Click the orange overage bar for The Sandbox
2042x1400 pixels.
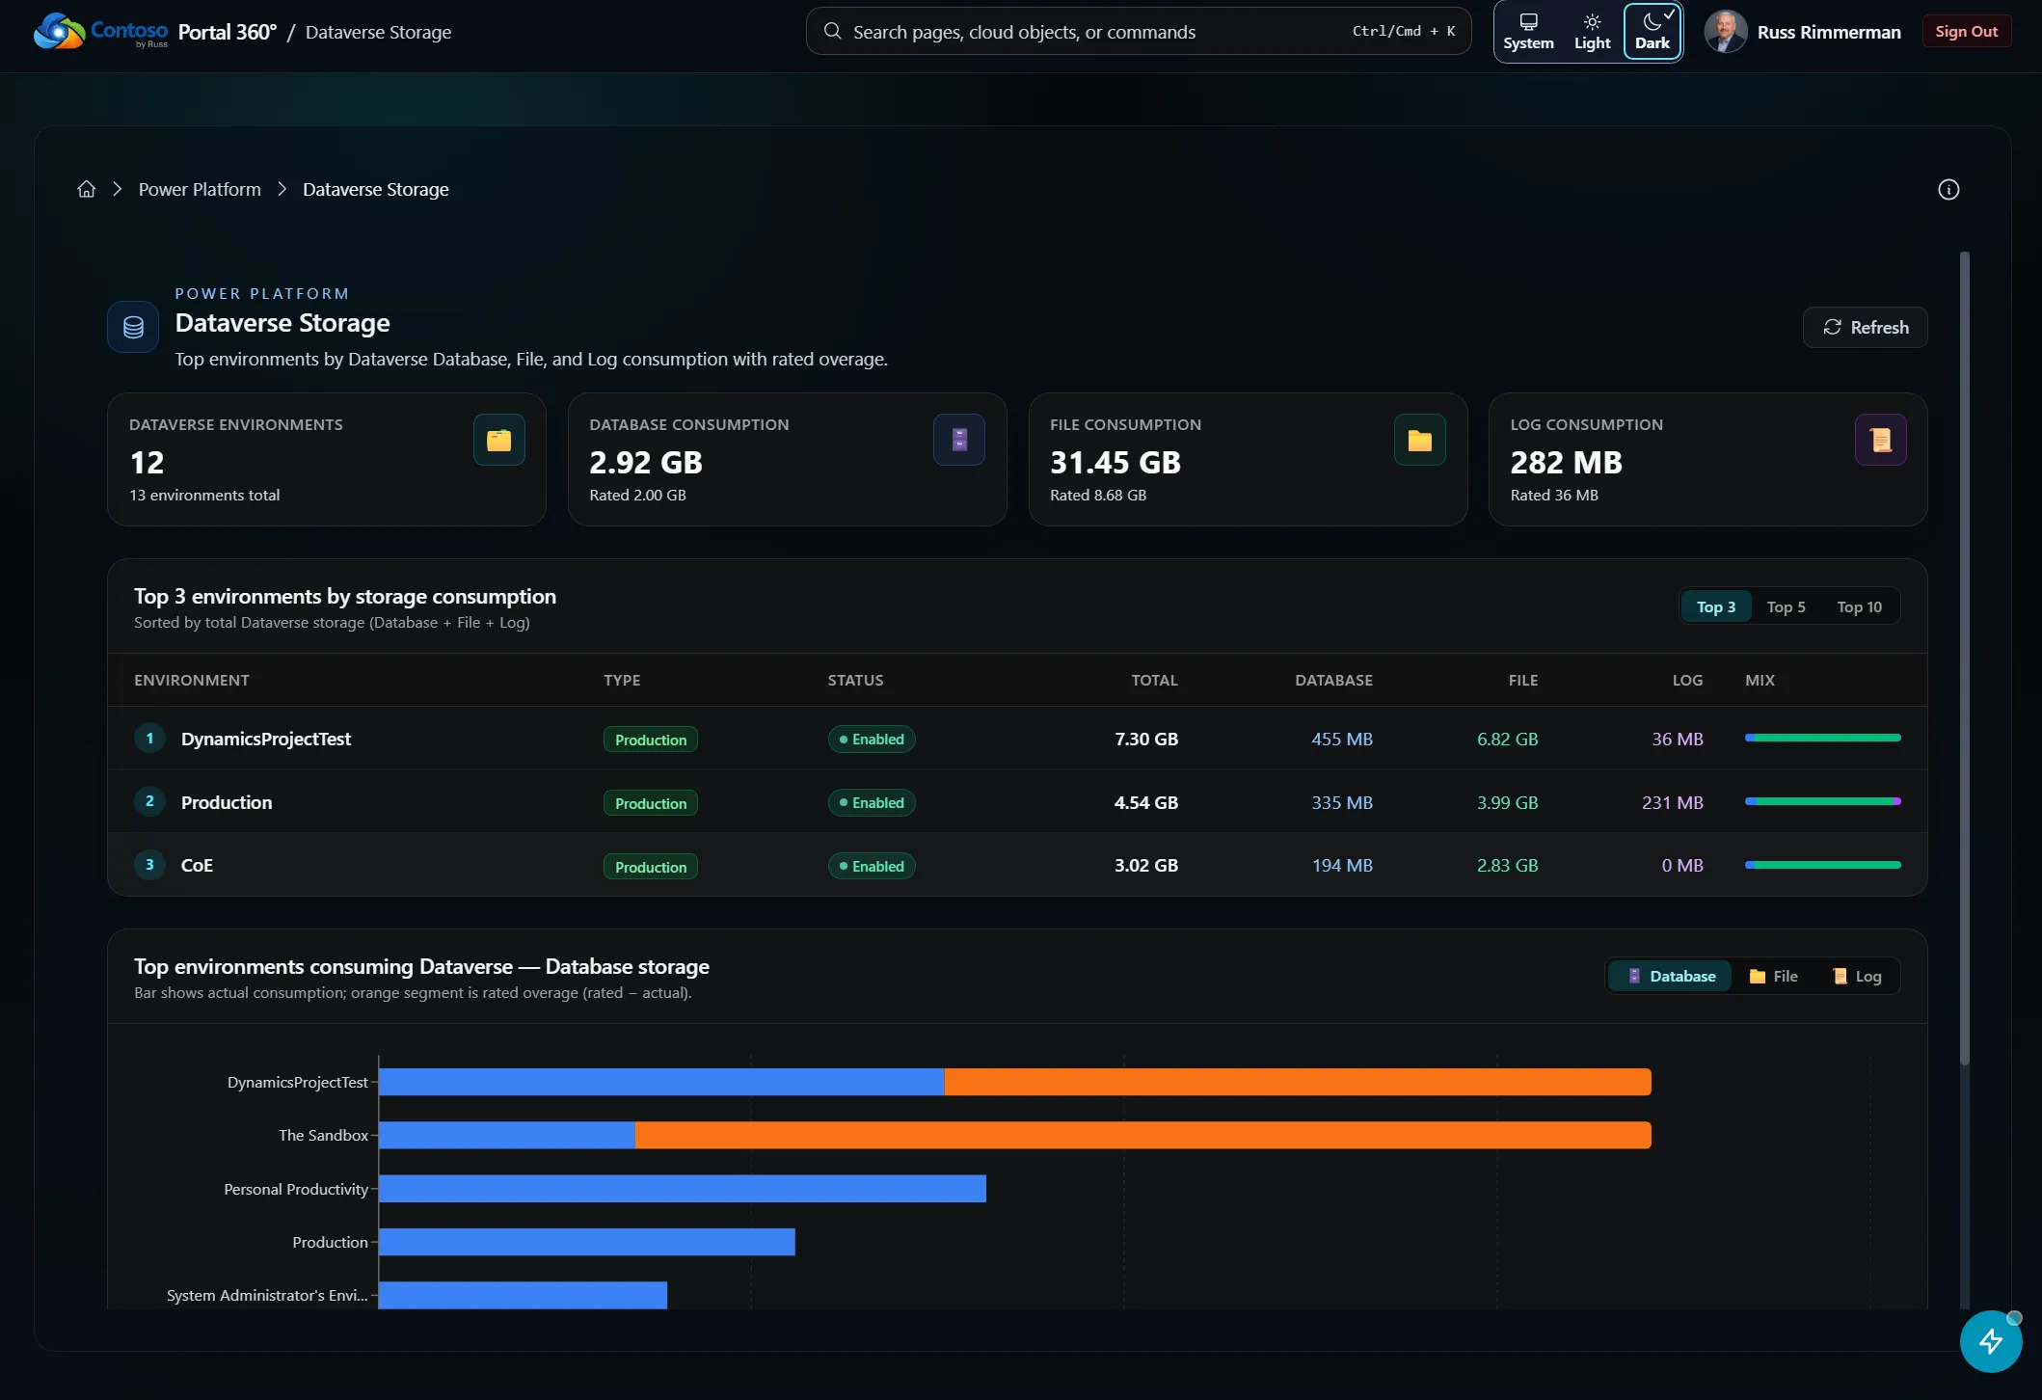pyautogui.click(x=1142, y=1135)
